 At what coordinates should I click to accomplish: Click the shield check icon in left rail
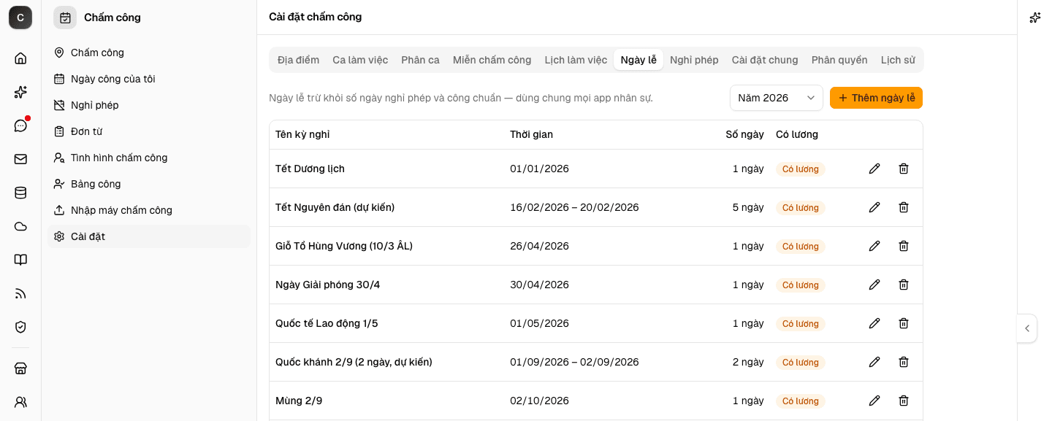[x=20, y=327]
